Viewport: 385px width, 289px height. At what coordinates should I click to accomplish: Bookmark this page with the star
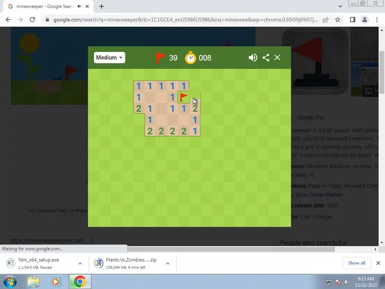click(338, 20)
